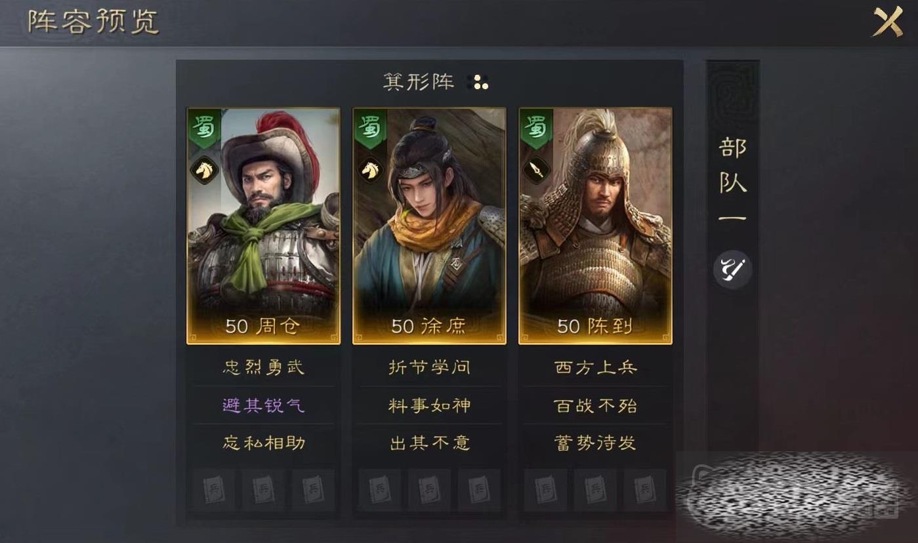This screenshot has height=543, width=918.
Task: View the 料事如神 skill of 徐庶
Action: click(x=430, y=405)
